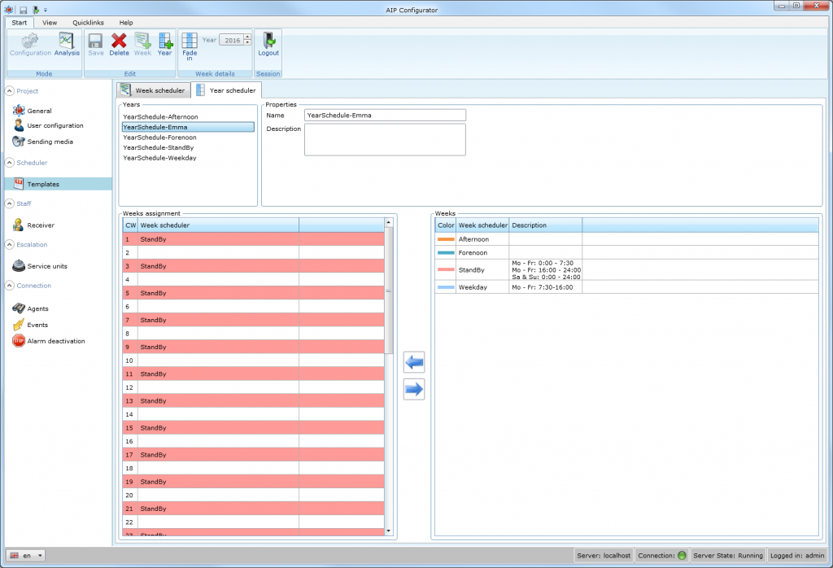
Task: Click the right blue arrow remove button
Action: tap(414, 390)
